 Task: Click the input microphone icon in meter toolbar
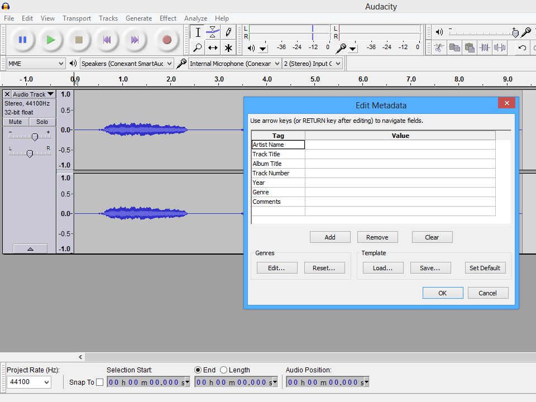point(341,48)
